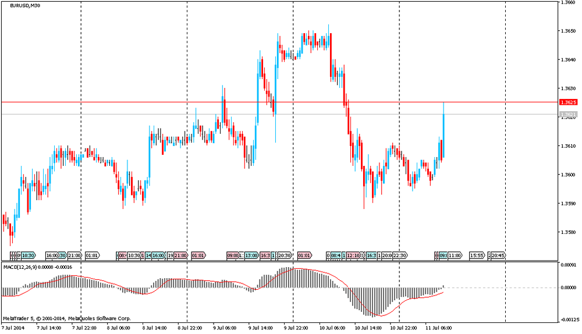Click the gray 1.3621 bid price label

(x=567, y=114)
